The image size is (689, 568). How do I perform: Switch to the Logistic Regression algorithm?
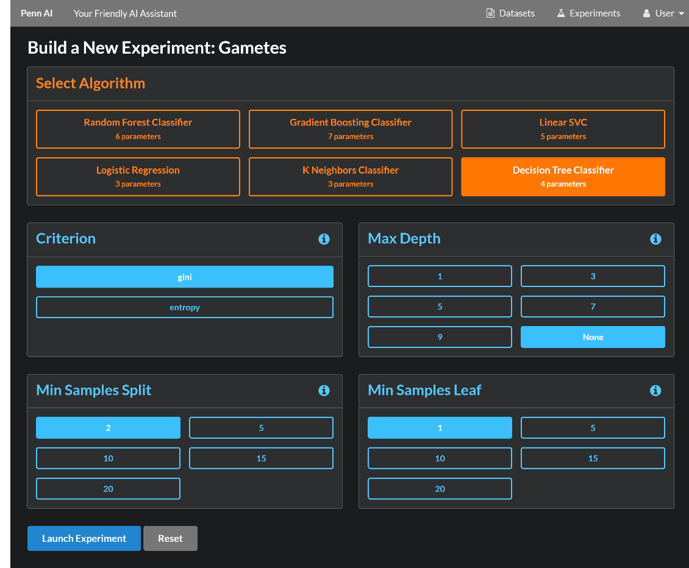pyautogui.click(x=138, y=177)
